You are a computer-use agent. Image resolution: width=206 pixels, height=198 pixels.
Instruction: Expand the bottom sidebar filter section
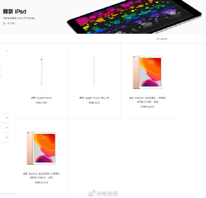tap(7, 138)
